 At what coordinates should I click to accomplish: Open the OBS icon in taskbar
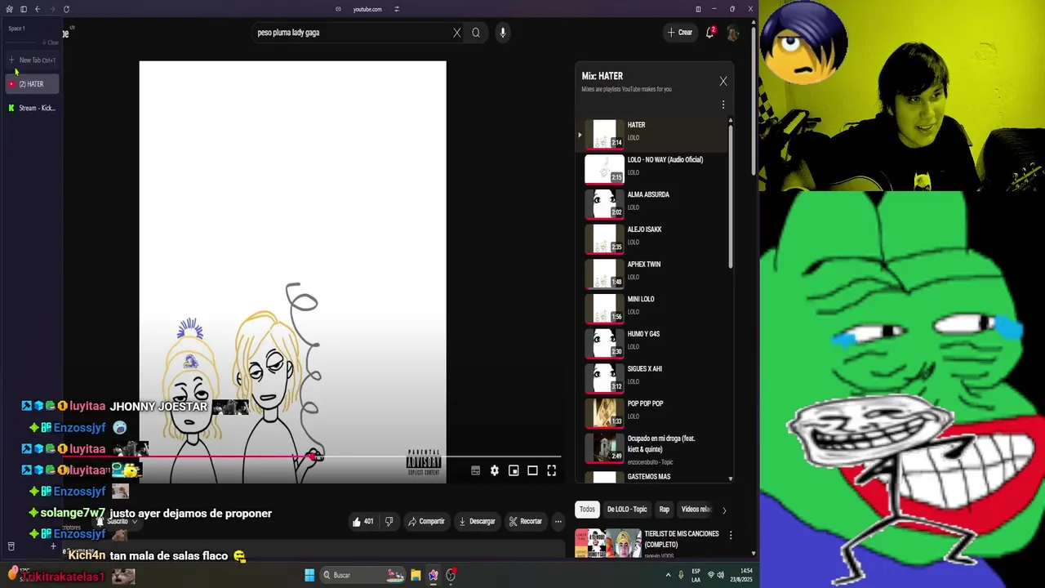(x=451, y=575)
